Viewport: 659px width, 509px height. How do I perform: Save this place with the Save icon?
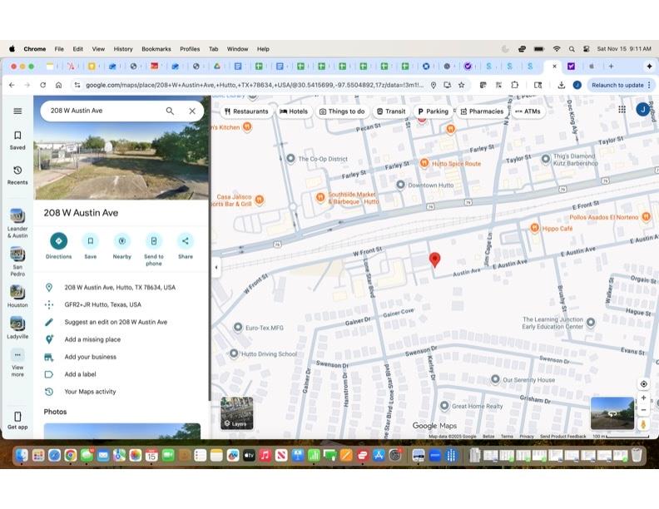click(x=90, y=241)
